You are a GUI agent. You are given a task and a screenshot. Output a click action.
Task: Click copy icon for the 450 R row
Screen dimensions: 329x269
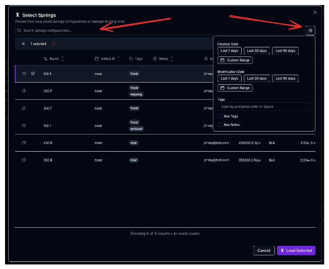click(x=24, y=143)
